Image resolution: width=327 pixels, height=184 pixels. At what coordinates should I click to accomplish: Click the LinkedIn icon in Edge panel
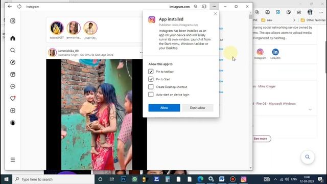click(x=275, y=52)
